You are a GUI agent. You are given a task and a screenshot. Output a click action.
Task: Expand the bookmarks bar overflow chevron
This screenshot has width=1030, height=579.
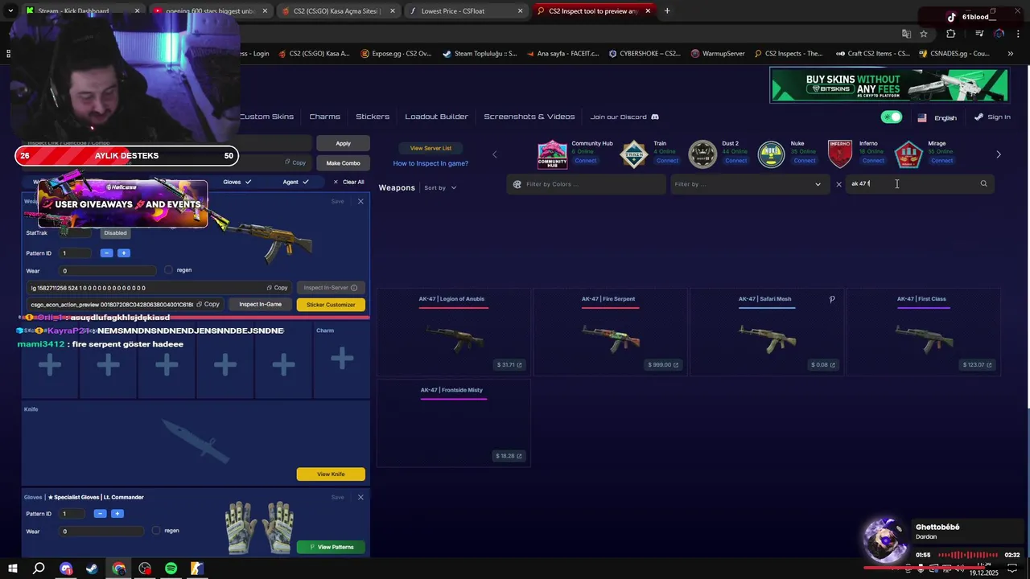click(x=1011, y=54)
